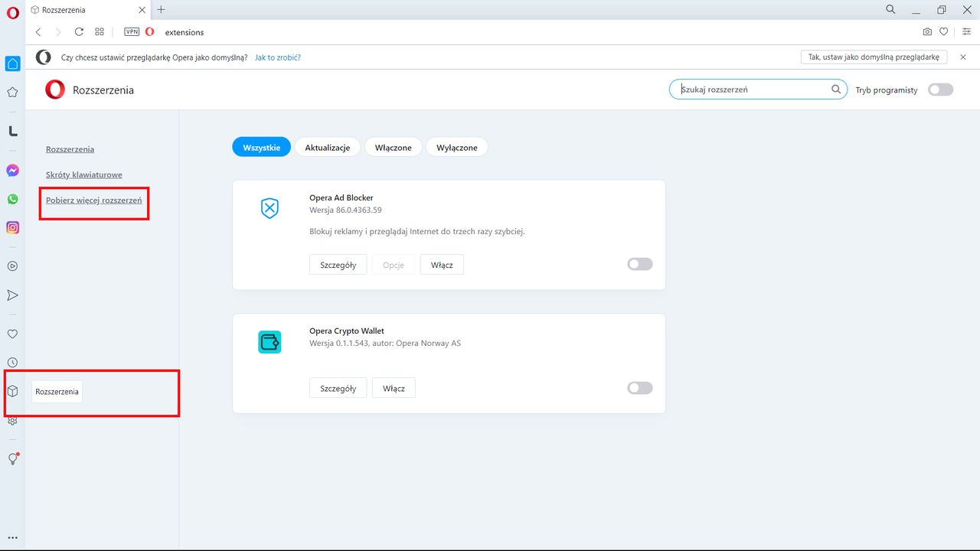Viewport: 980px width, 551px height.
Task: Open Instagram in the sidebar
Action: tap(12, 227)
